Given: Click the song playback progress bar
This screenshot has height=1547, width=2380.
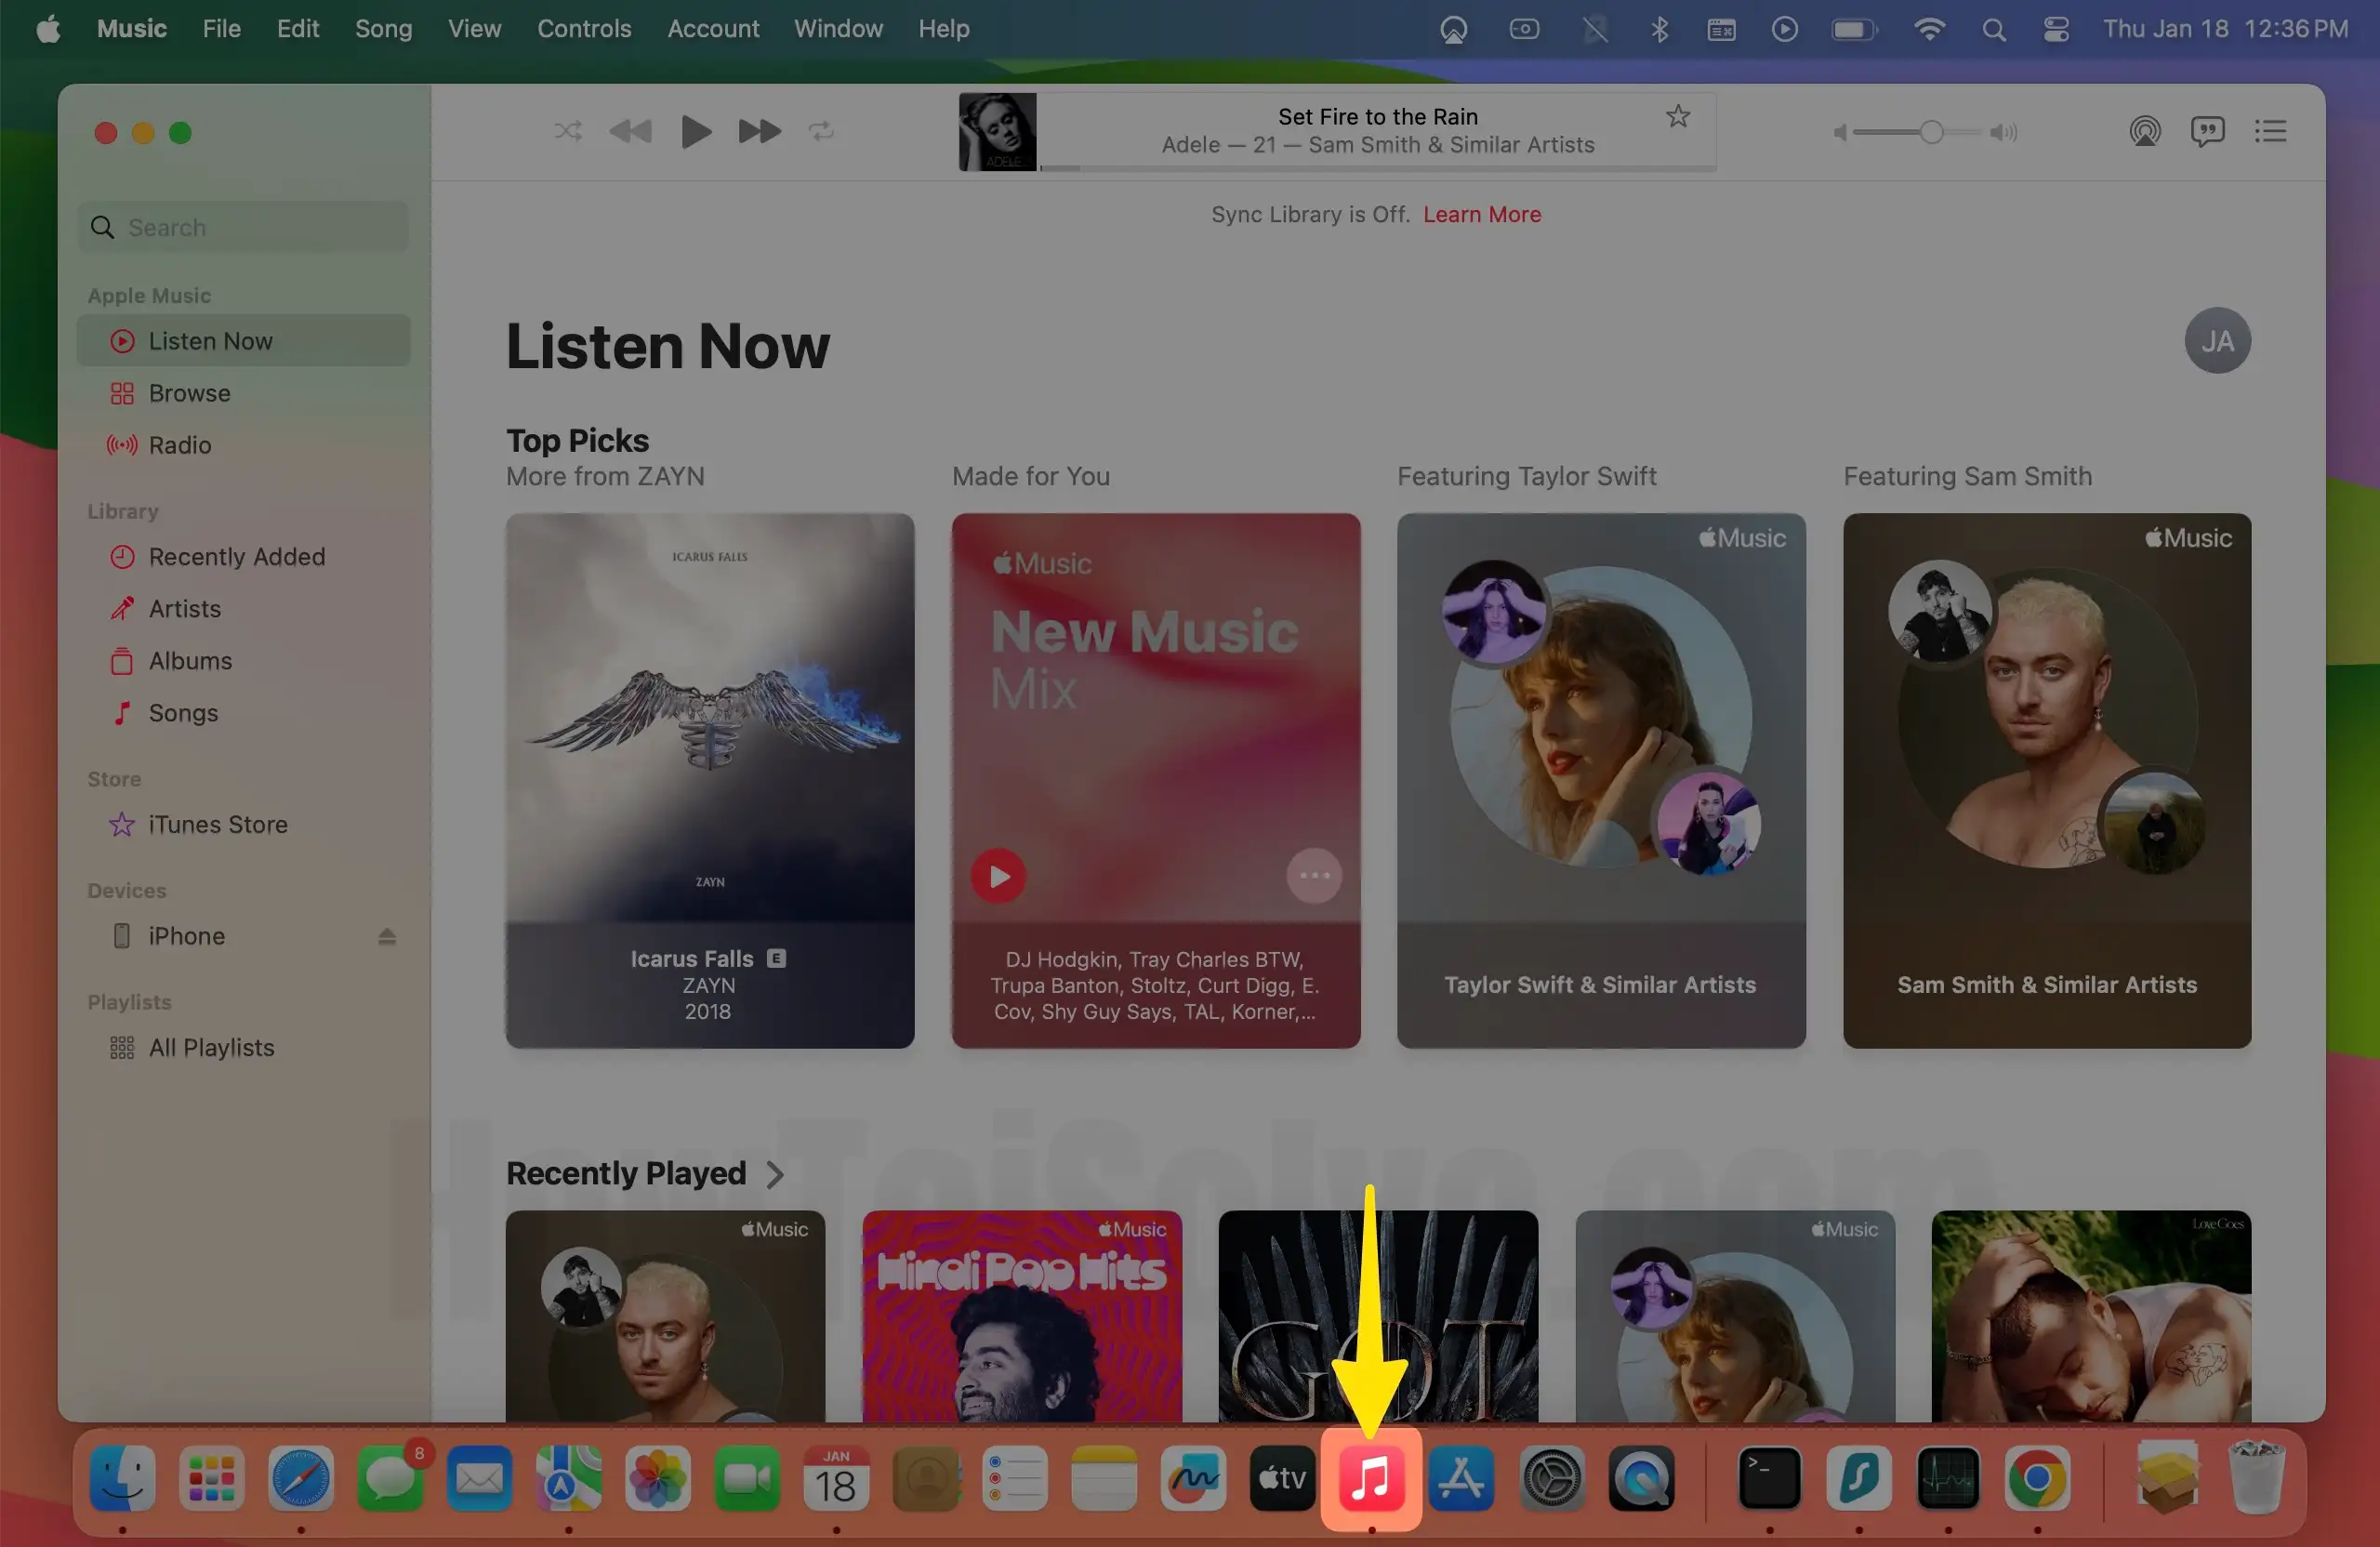Looking at the screenshot, I should (1377, 168).
